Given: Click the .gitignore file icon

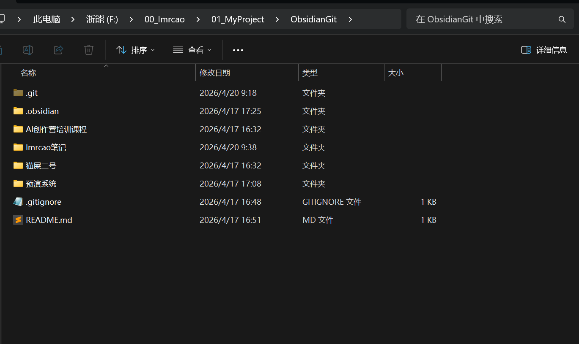Looking at the screenshot, I should (x=18, y=202).
